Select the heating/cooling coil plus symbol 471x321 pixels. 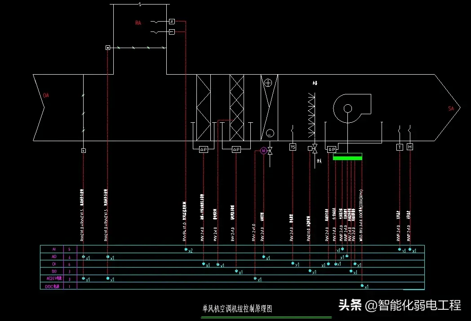(x=268, y=83)
